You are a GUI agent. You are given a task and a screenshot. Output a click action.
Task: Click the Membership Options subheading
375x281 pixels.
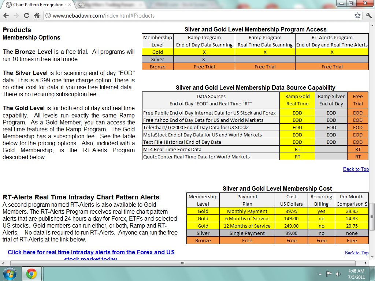pyautogui.click(x=31, y=38)
